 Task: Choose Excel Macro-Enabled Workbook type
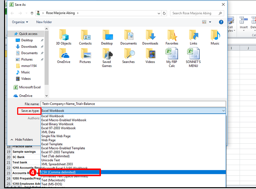coord(133,120)
